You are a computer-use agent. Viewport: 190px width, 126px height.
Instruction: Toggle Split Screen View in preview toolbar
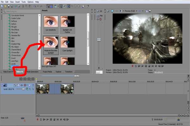(x=121, y=11)
